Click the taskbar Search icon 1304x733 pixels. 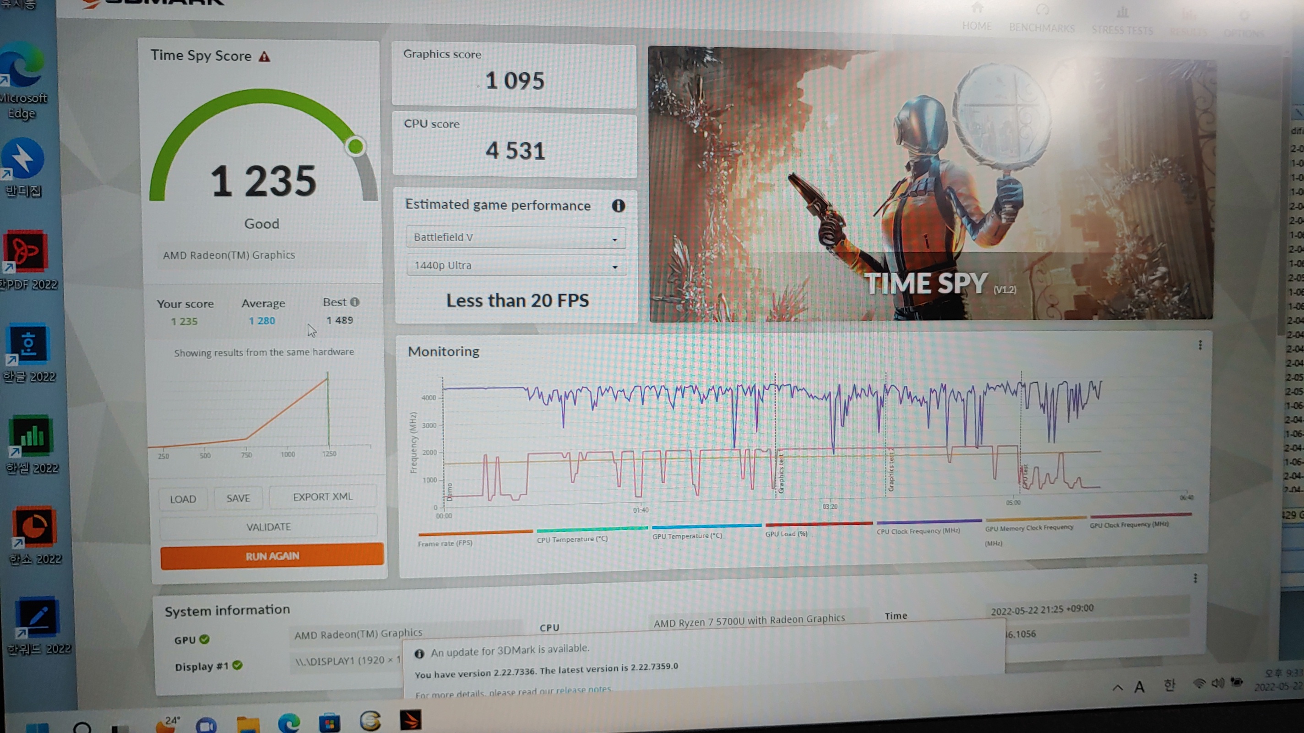(x=82, y=728)
